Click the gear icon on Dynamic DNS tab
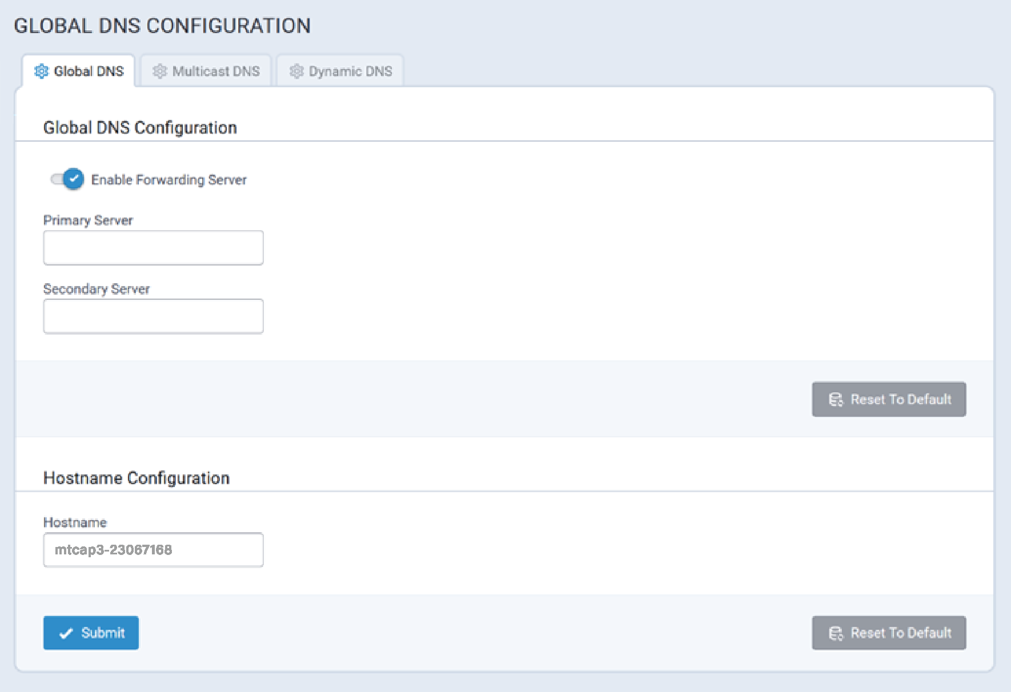This screenshot has height=692, width=1011. 296,71
